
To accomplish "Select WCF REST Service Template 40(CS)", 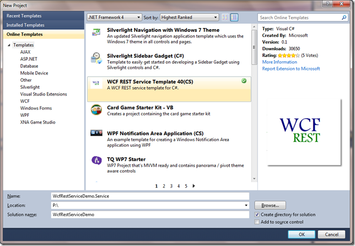I will click(x=169, y=89).
